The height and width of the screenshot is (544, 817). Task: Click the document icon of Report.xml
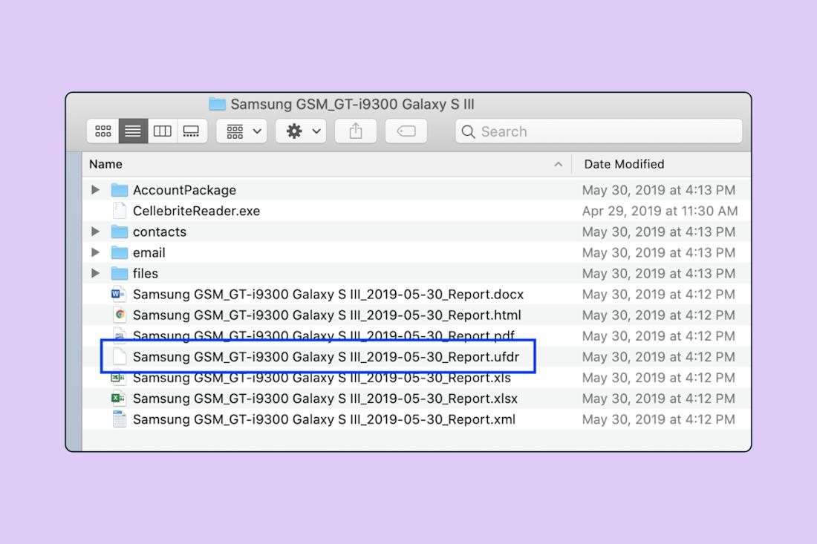pyautogui.click(x=120, y=419)
